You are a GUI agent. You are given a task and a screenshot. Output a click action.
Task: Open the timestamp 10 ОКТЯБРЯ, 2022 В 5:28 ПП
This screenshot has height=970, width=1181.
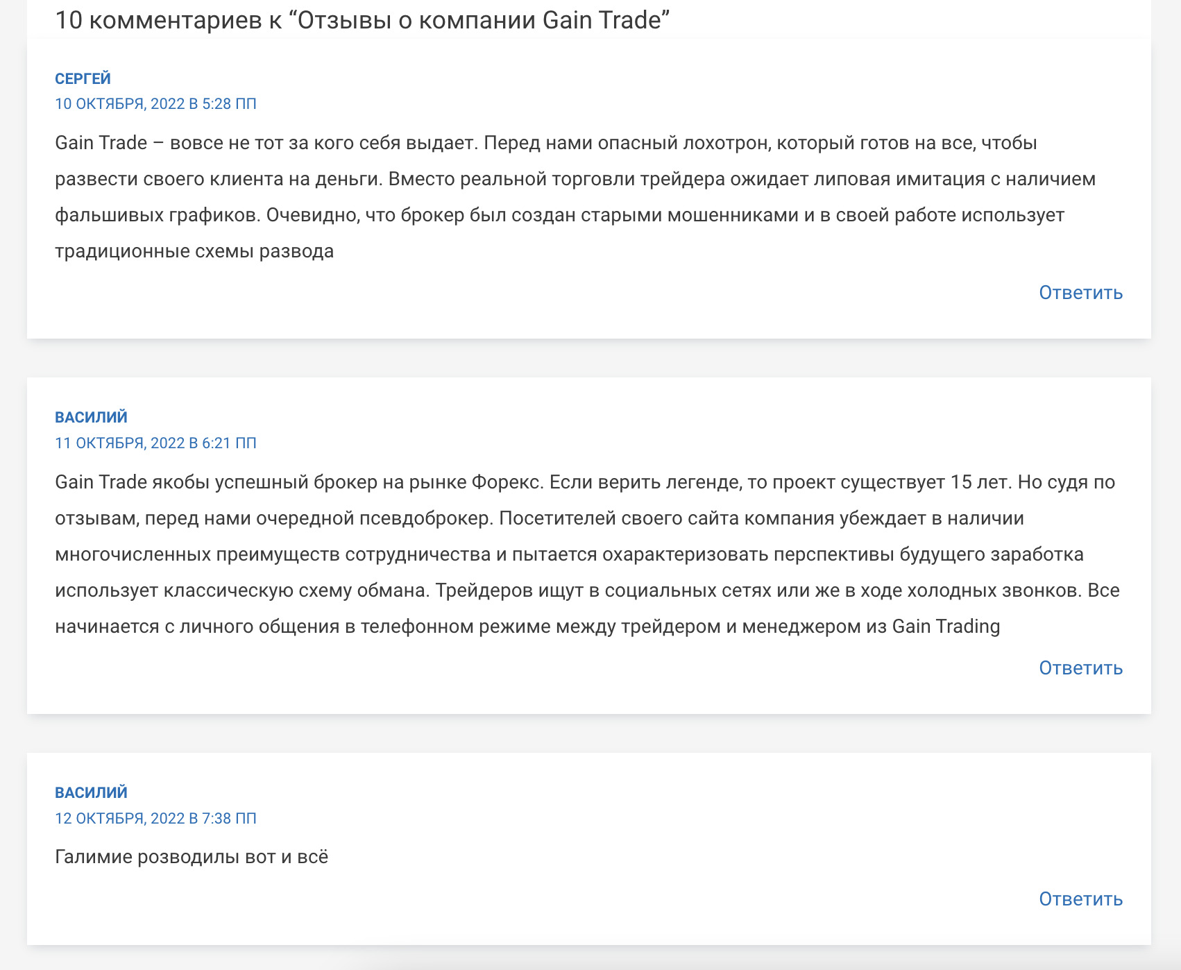pyautogui.click(x=155, y=104)
